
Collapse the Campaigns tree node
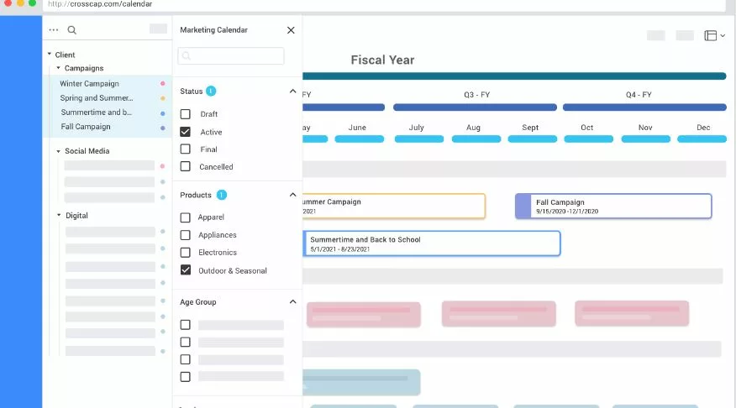click(58, 68)
